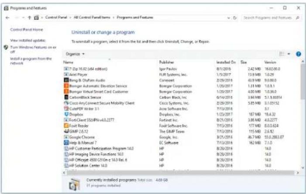Select the Conexant publisher cell
The height and width of the screenshot is (194, 306).
click(167, 80)
